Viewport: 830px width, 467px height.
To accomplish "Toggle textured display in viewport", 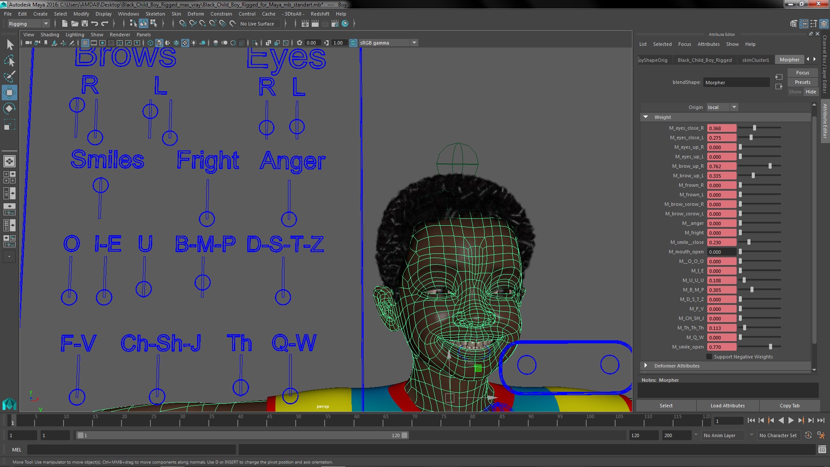I will click(185, 43).
